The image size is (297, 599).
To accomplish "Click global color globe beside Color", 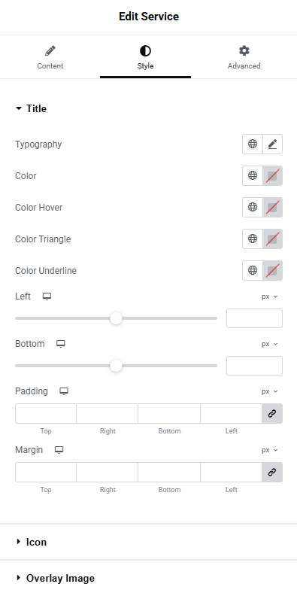I will (253, 176).
